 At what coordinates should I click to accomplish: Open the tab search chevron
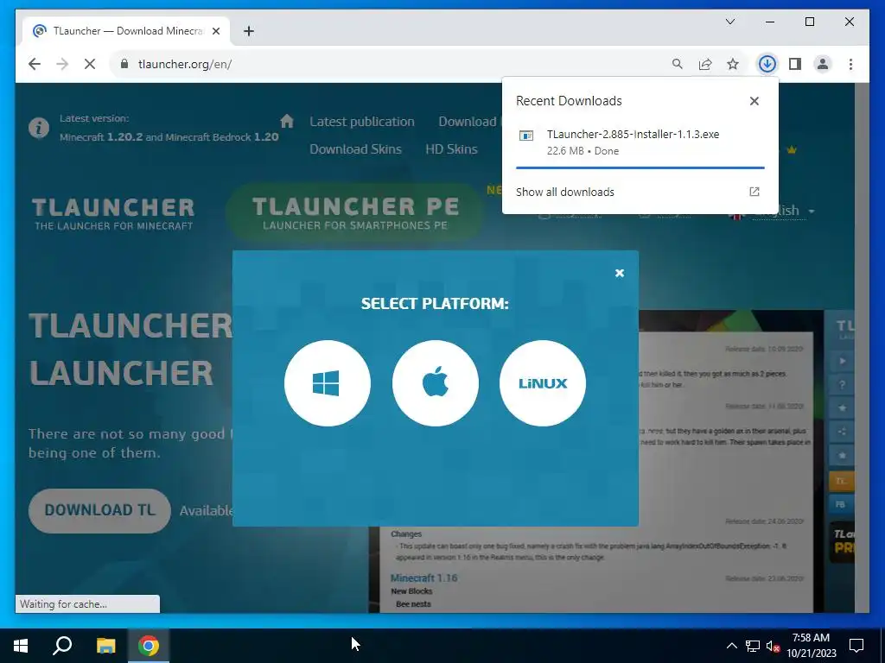pos(729,22)
